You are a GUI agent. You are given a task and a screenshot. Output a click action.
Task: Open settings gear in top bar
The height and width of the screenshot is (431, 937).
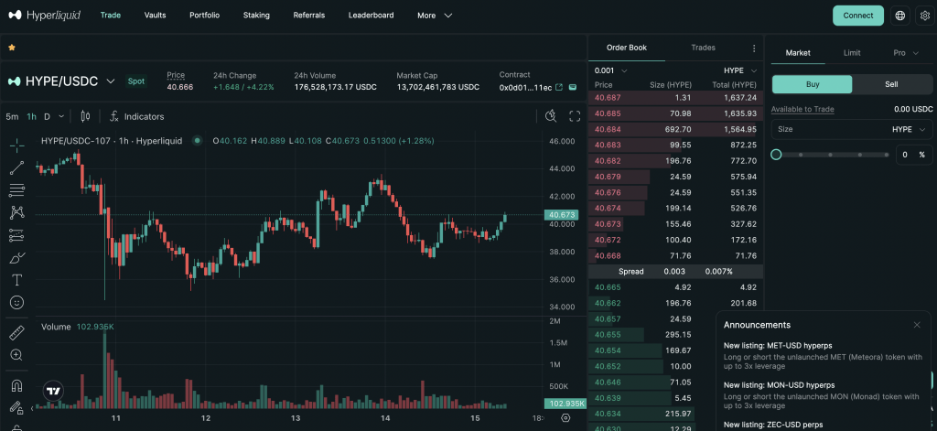coord(924,16)
